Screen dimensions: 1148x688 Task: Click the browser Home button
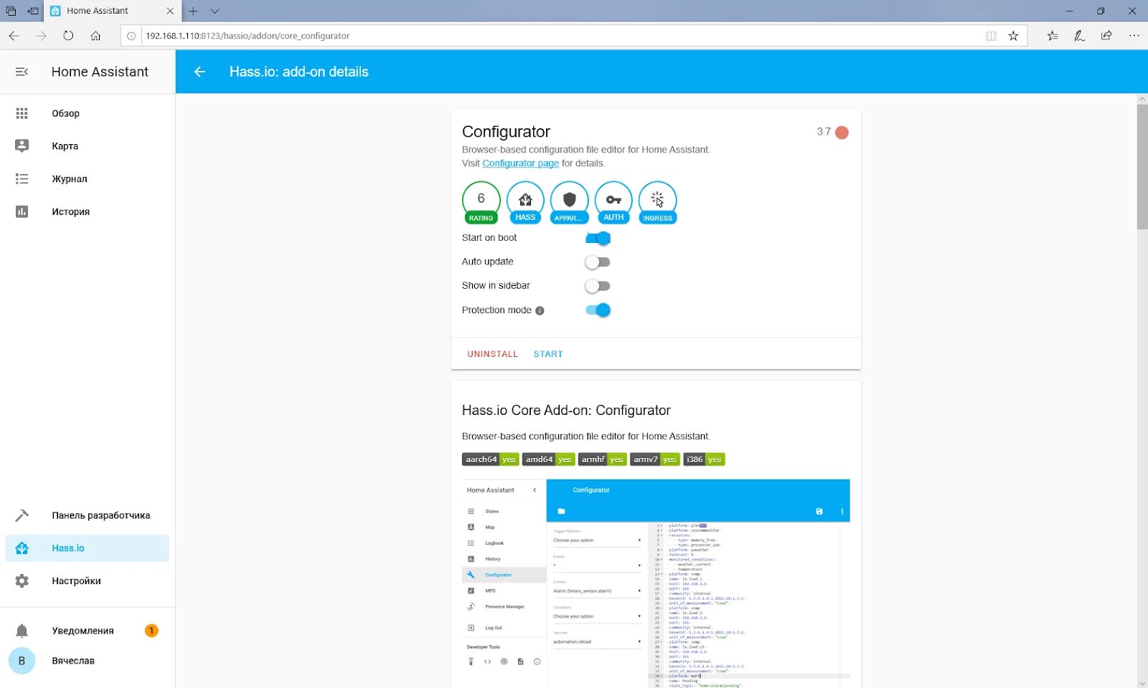95,36
